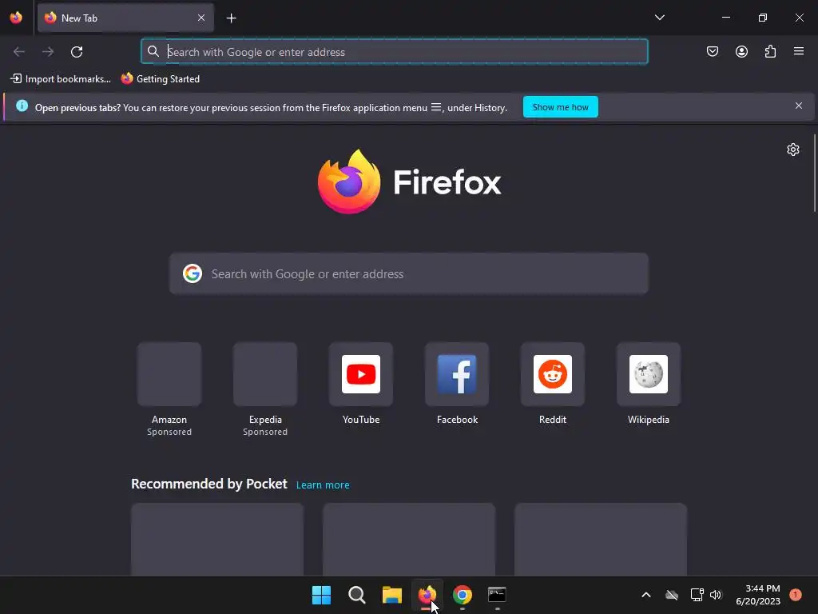The height and width of the screenshot is (614, 818).
Task: Close the New Tab tab
Action: [201, 18]
